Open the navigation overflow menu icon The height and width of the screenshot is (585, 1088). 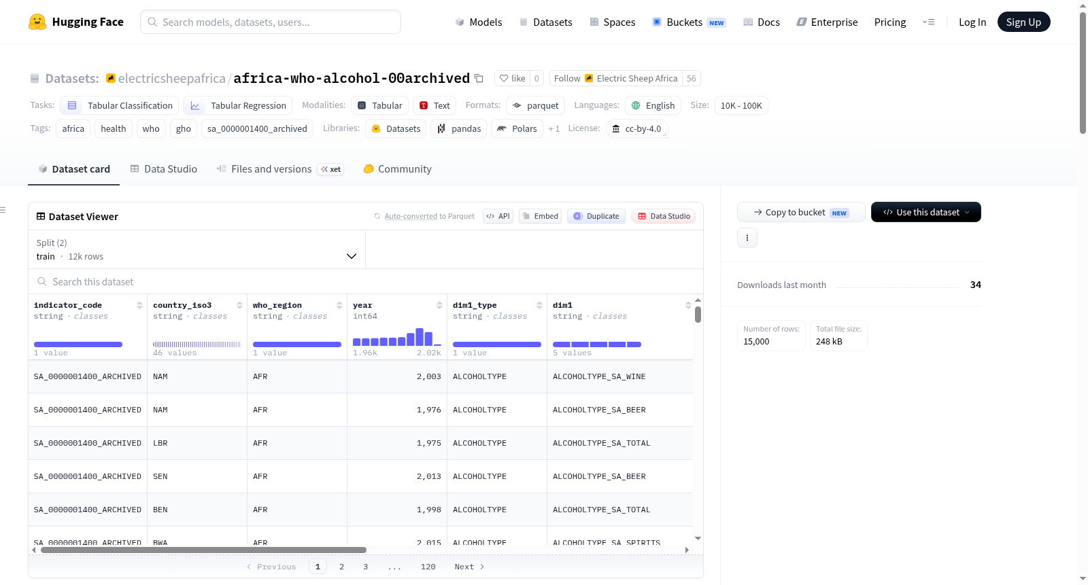pos(928,22)
